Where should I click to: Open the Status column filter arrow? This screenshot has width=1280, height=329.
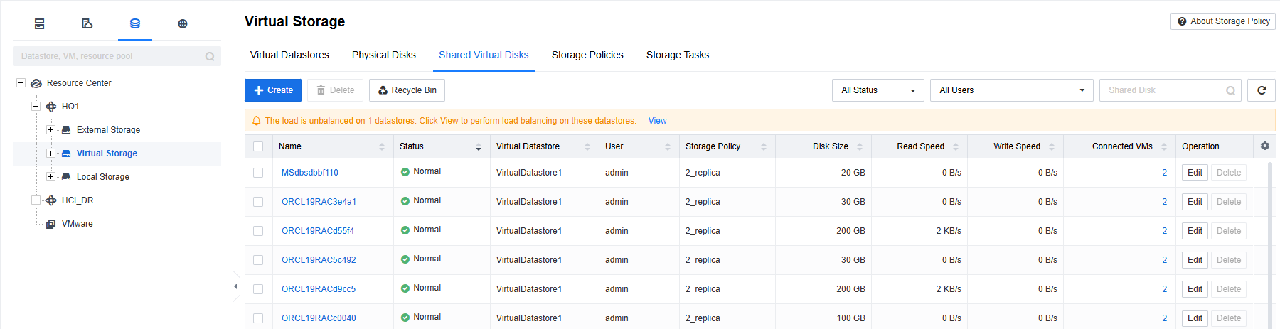point(479,147)
